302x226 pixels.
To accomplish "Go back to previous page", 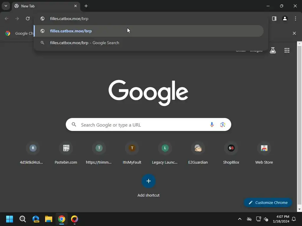I will tap(6, 19).
